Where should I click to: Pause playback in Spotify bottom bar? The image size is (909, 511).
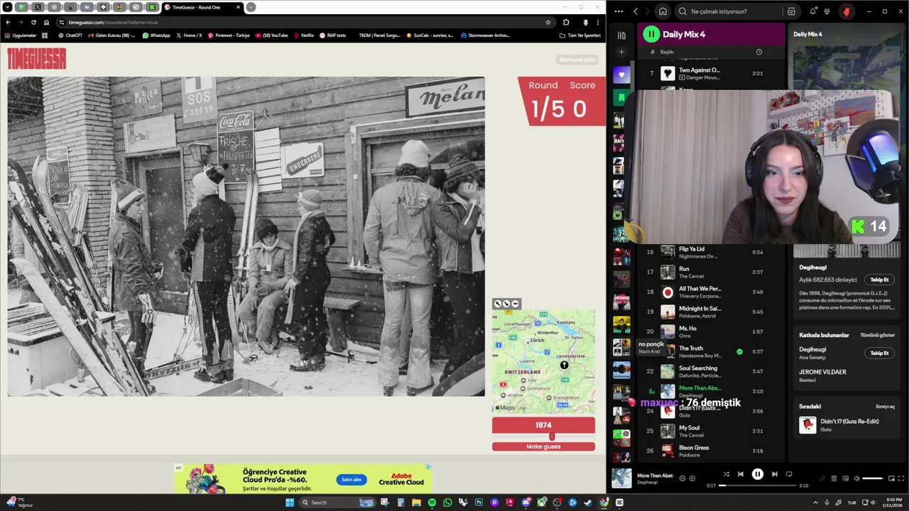pyautogui.click(x=758, y=474)
